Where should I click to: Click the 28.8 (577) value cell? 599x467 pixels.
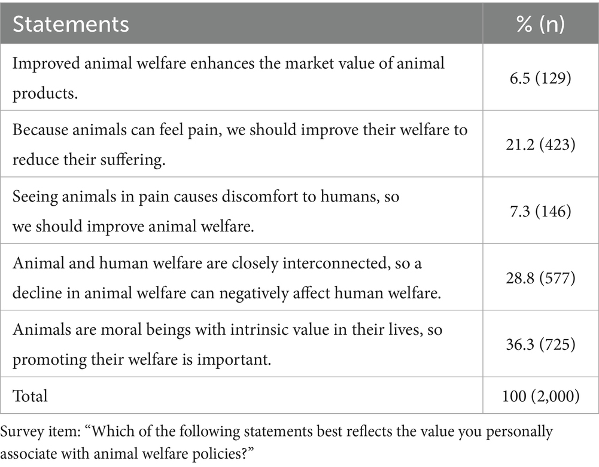[540, 277]
